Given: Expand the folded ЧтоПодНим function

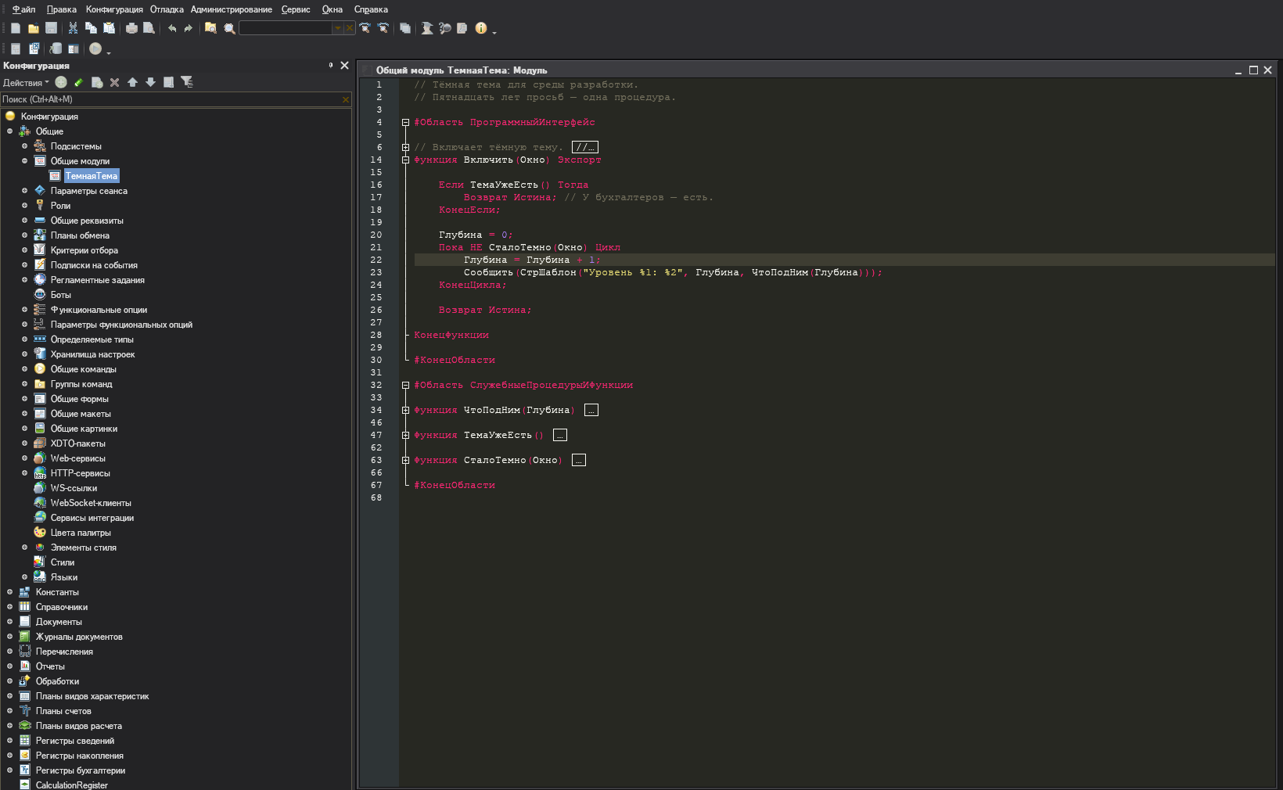Looking at the screenshot, I should pyautogui.click(x=405, y=410).
